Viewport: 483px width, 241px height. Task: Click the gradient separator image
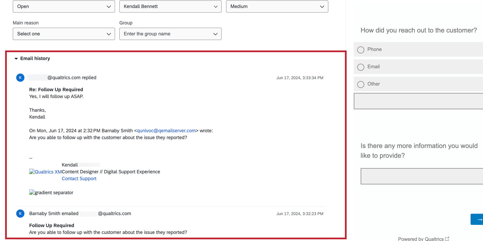[x=51, y=193]
